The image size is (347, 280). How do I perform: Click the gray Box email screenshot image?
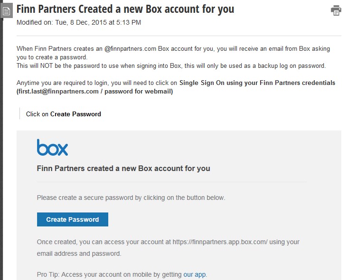(x=179, y=205)
